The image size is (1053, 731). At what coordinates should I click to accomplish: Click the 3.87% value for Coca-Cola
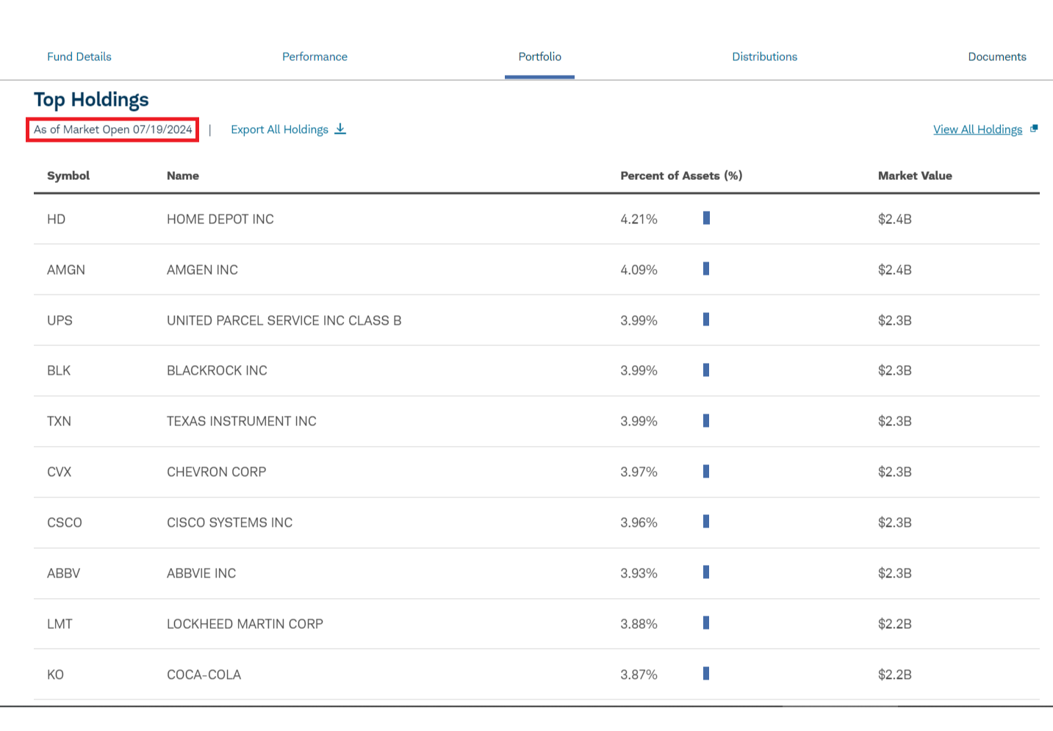tap(639, 674)
